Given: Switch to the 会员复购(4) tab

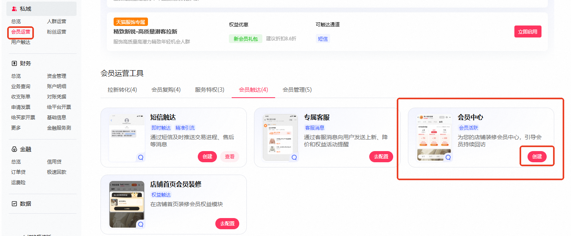Looking at the screenshot, I should (x=166, y=90).
